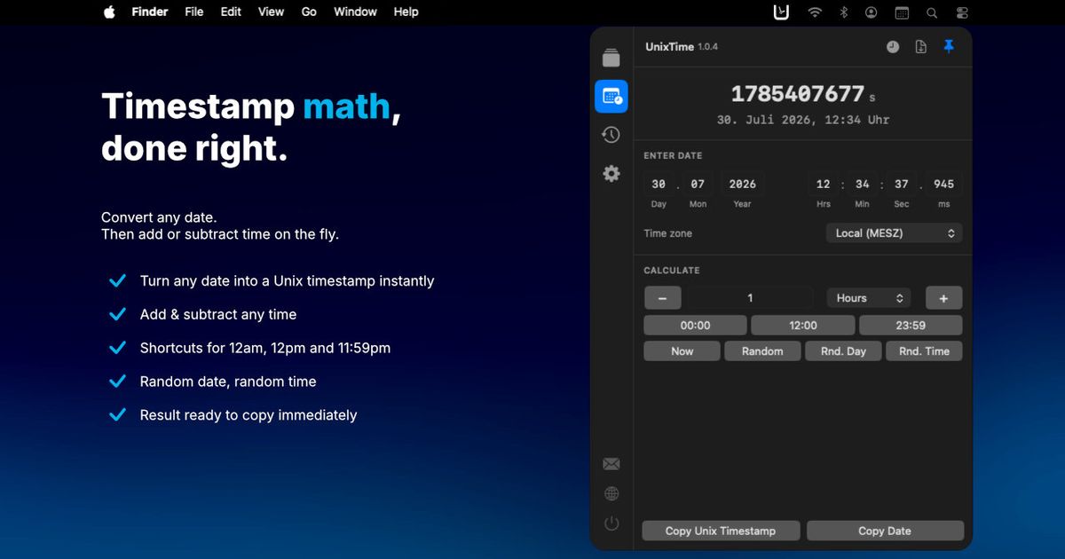This screenshot has width=1065, height=559.
Task: Open the Edit menu
Action: coord(231,12)
